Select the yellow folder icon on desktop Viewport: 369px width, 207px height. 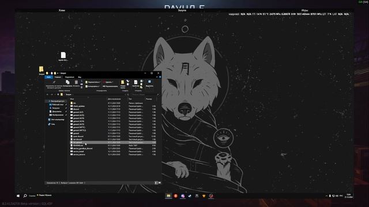tap(42, 70)
